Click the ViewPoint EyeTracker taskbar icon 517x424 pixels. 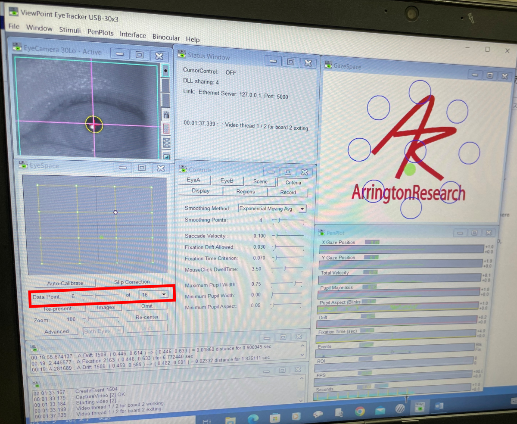419,407
